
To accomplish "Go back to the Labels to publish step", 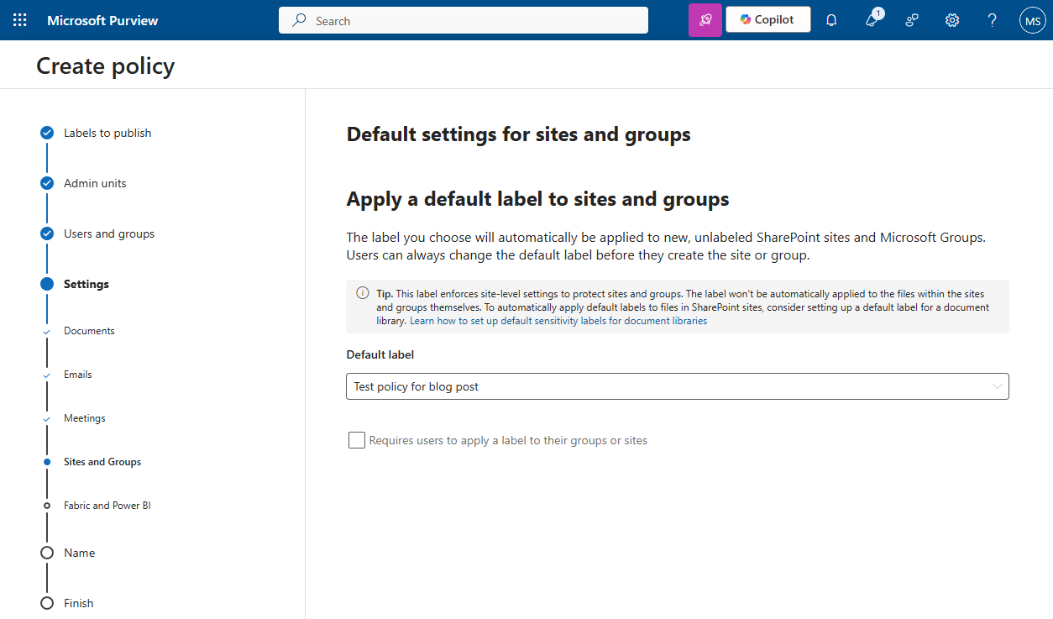I will 107,132.
